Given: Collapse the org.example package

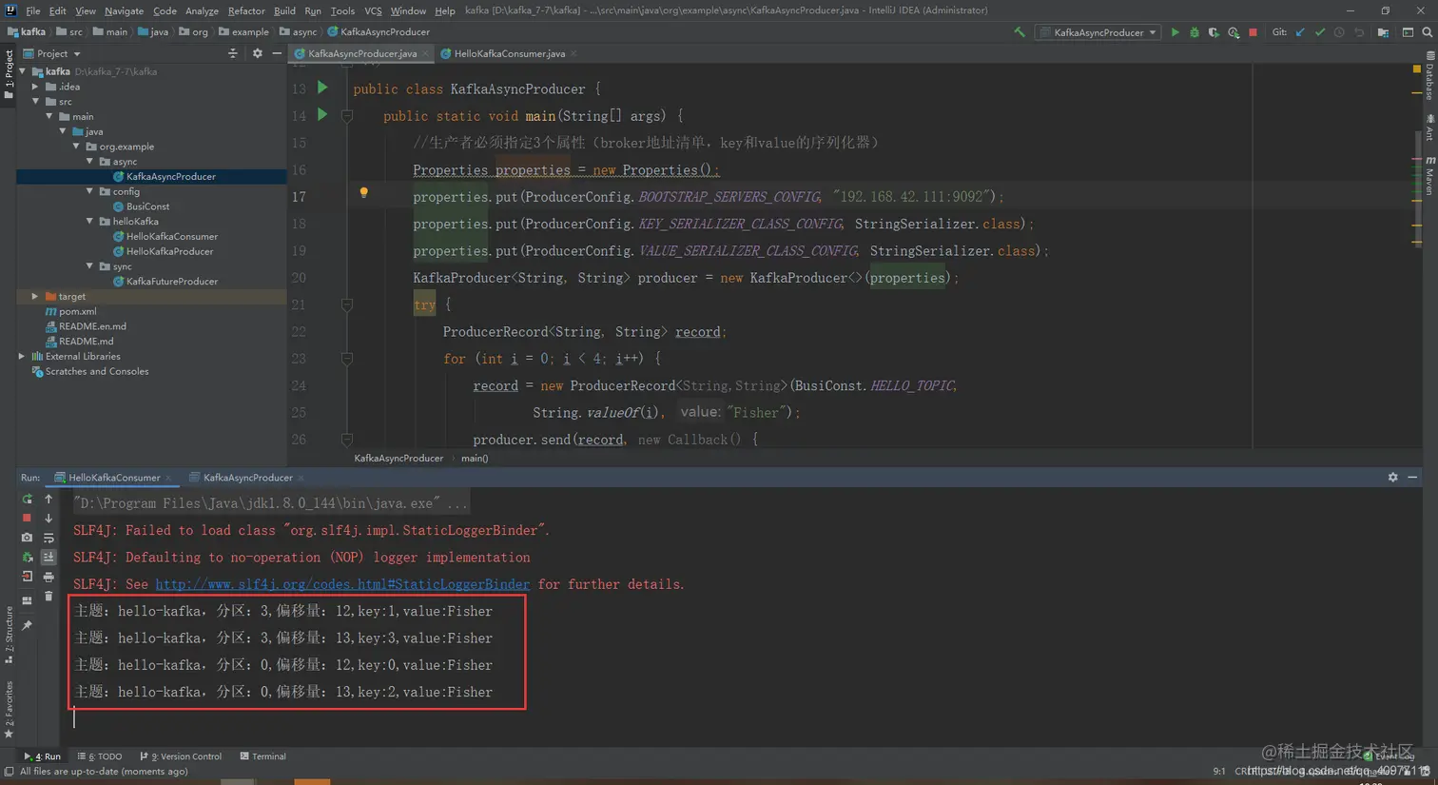Looking at the screenshot, I should click(76, 147).
